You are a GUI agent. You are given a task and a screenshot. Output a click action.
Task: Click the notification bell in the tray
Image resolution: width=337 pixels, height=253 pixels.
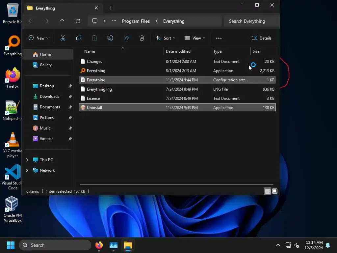tap(328, 245)
